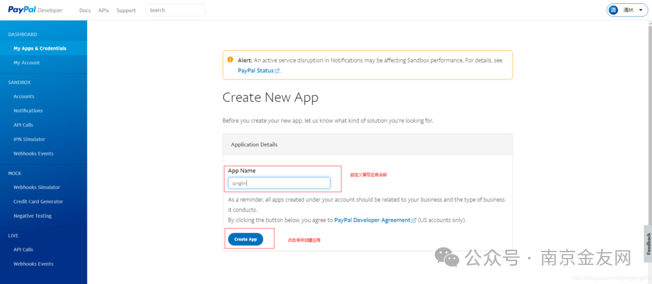Open the Docs menu
This screenshot has width=652, height=284.
pos(85,11)
